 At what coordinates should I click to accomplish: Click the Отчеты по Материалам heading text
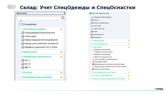[x=103, y=75]
